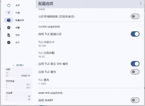The width and height of the screenshot is (145, 106).
Task: Open the 日志 document icon
Action: click(x=9, y=35)
